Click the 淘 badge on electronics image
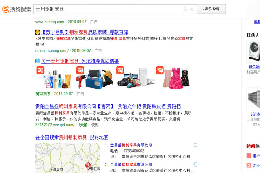The image size is (260, 173). tap(120, 70)
